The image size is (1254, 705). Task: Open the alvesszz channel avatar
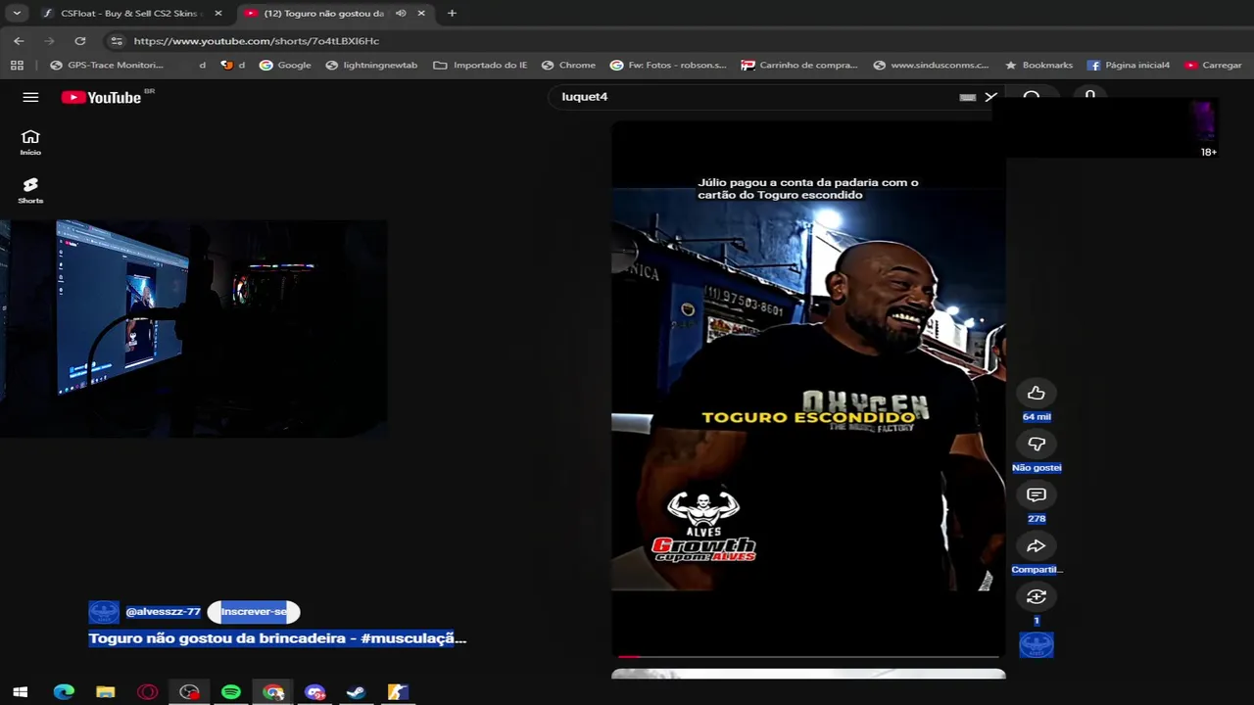104,612
